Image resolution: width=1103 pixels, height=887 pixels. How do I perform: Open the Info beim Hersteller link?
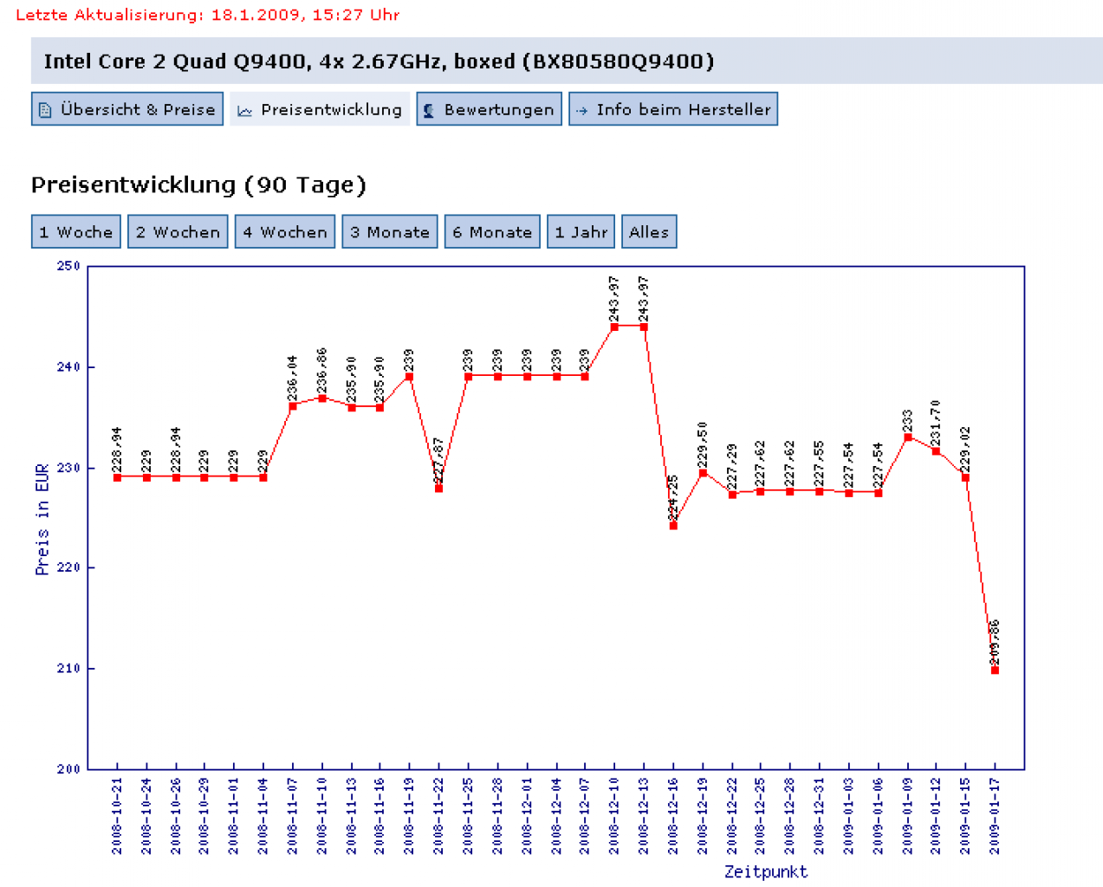tap(673, 109)
